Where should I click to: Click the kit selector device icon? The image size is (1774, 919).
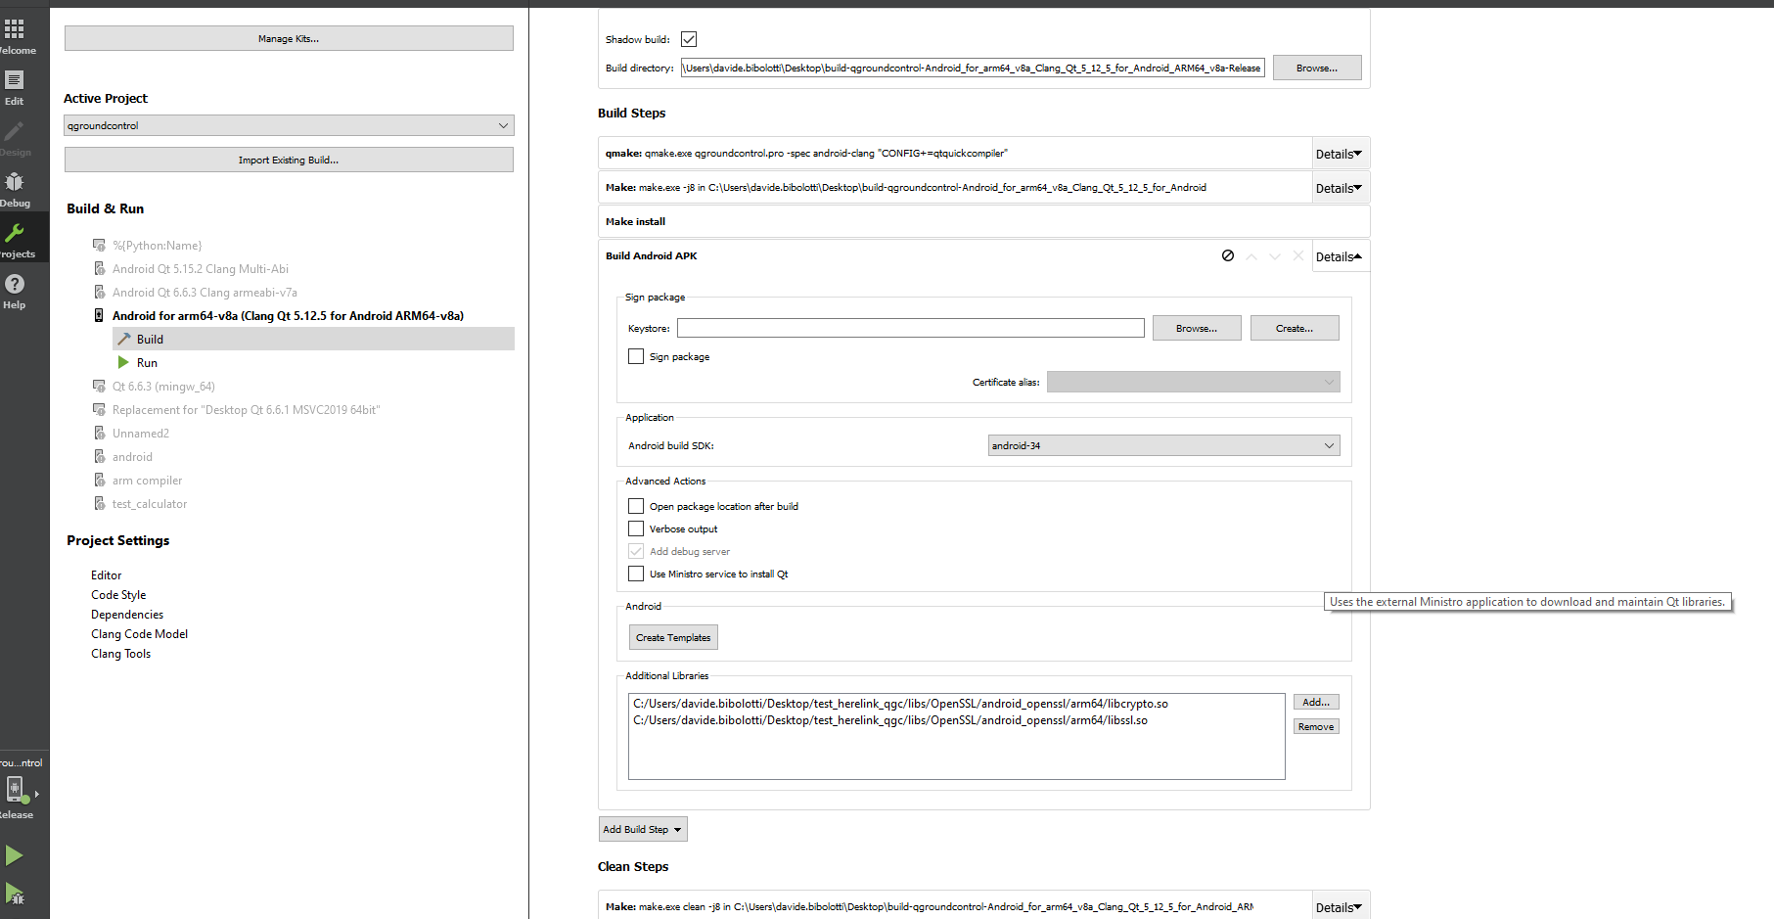(x=16, y=789)
